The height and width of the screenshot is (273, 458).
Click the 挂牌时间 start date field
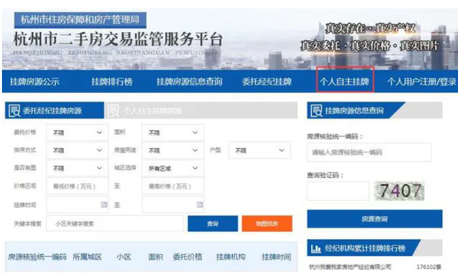click(x=78, y=205)
